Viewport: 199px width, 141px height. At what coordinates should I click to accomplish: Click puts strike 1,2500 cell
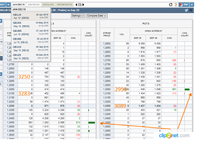(x=107, y=43)
